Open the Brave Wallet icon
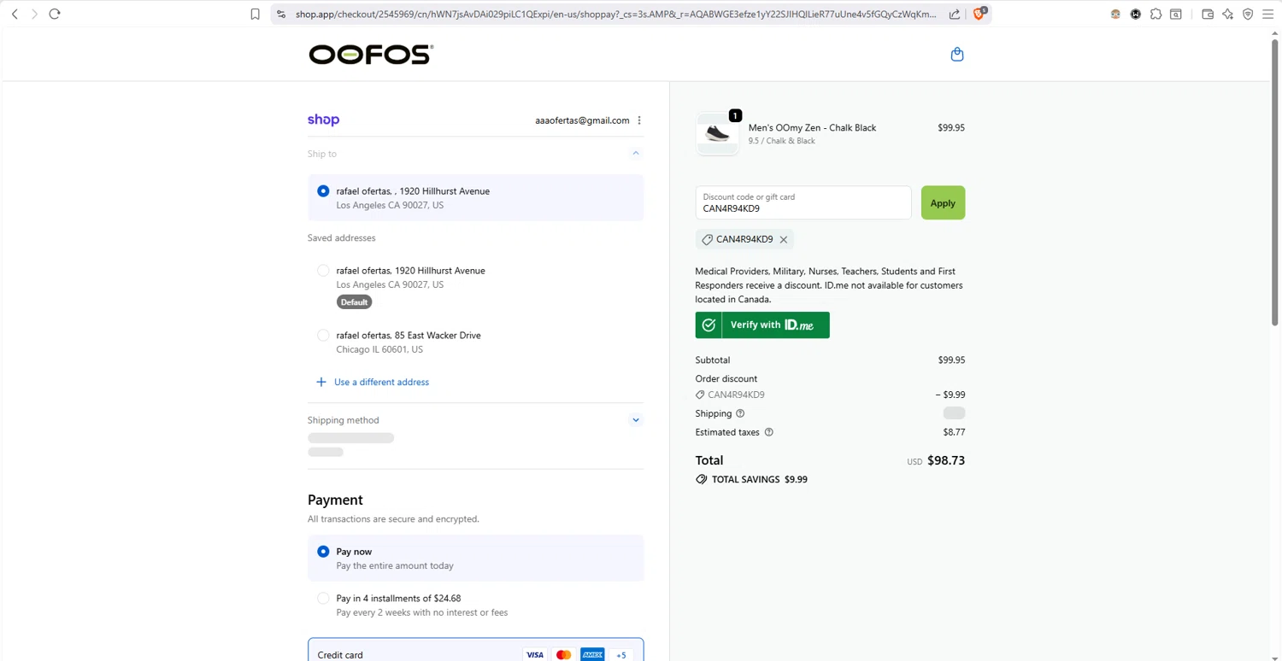The width and height of the screenshot is (1282, 661). click(1208, 14)
